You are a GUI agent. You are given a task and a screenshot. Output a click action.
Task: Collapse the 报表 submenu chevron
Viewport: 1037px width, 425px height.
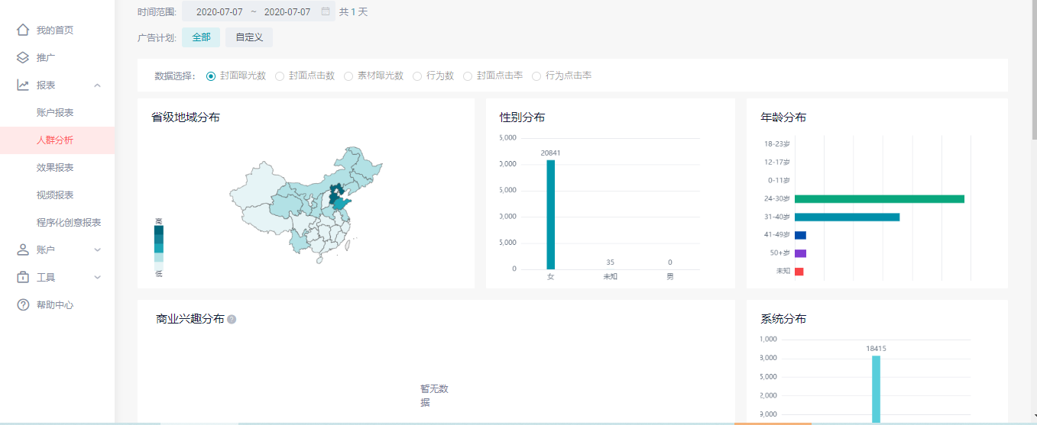point(97,85)
